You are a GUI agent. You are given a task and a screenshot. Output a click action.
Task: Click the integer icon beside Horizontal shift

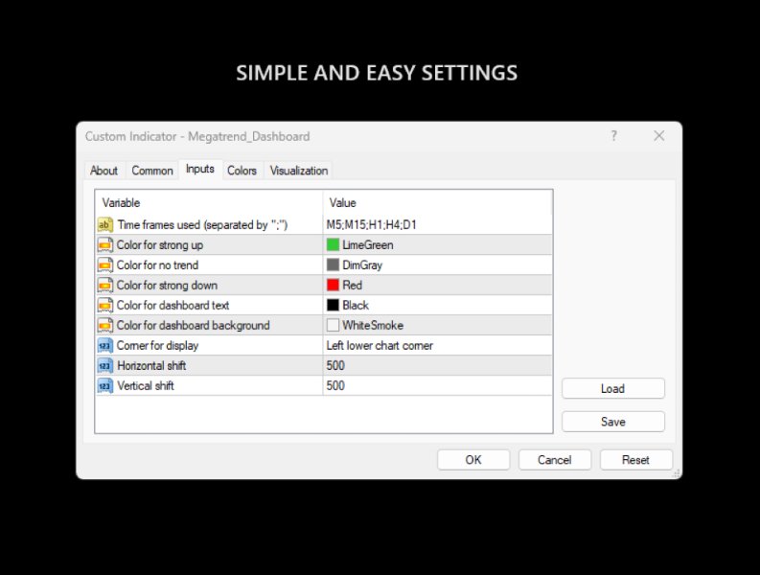[x=104, y=365]
